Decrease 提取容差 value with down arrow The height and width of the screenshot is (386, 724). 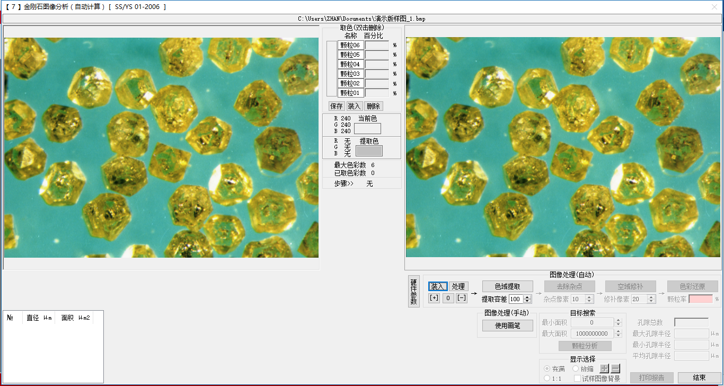point(527,302)
